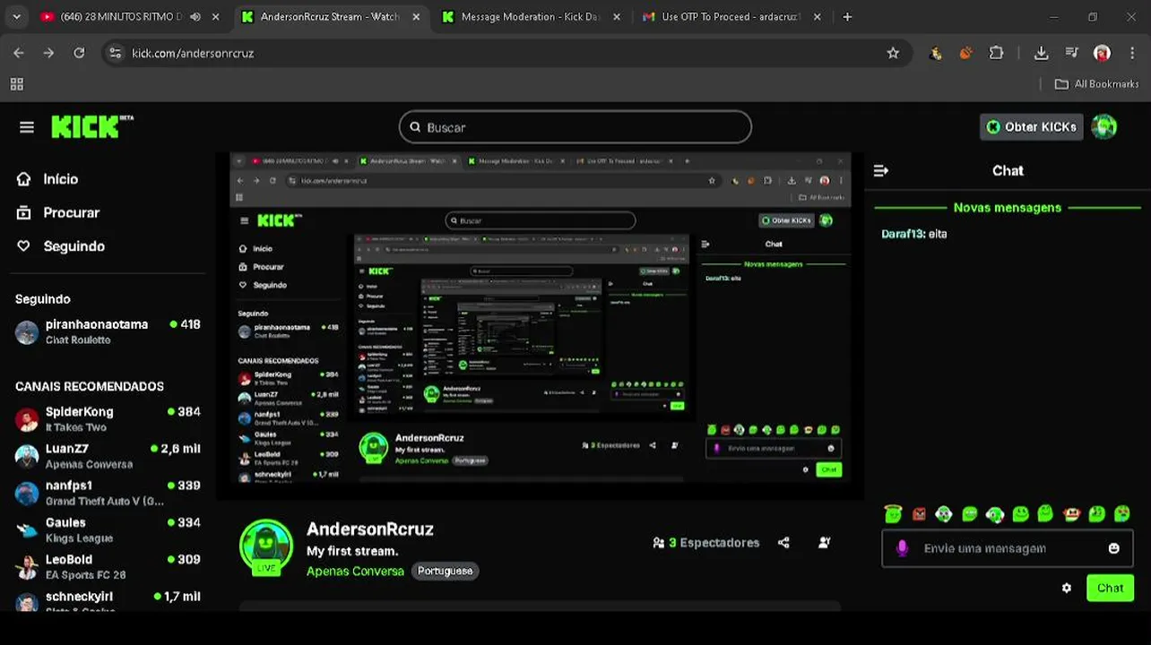Open the apps grid in bookmarks bar

pyautogui.click(x=16, y=84)
